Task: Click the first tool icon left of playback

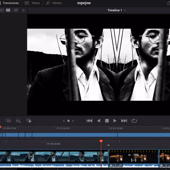Action: 8,121
